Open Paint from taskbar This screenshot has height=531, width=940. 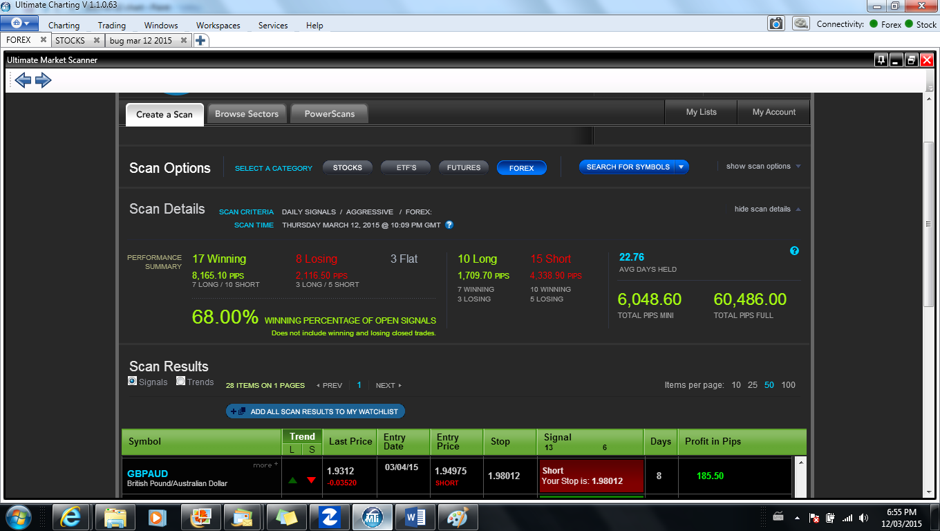458,516
